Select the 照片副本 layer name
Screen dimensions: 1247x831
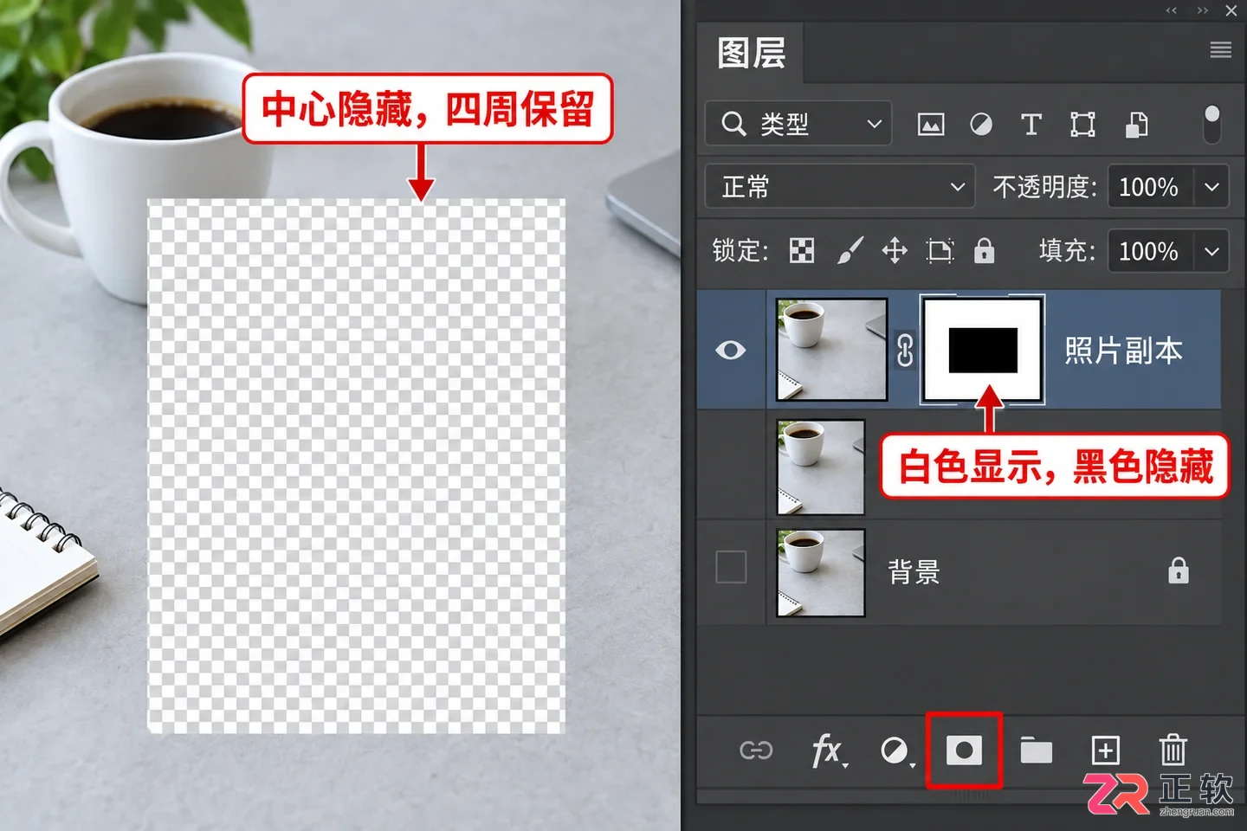click(1123, 351)
